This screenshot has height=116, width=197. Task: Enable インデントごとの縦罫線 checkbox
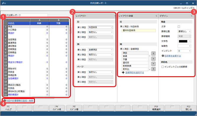coord(162,67)
